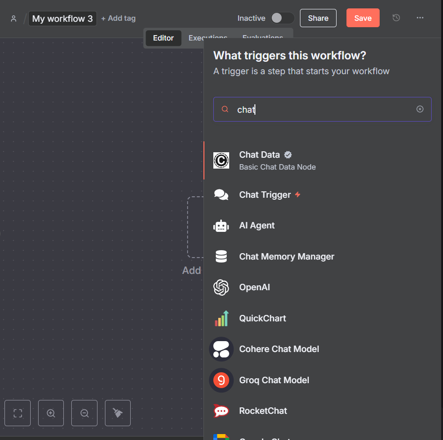Edit the My workflow 3 name field
The image size is (443, 440).
click(62, 19)
